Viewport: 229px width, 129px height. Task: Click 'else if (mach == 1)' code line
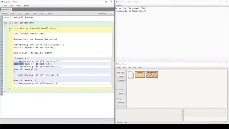pyautogui.click(x=25, y=70)
